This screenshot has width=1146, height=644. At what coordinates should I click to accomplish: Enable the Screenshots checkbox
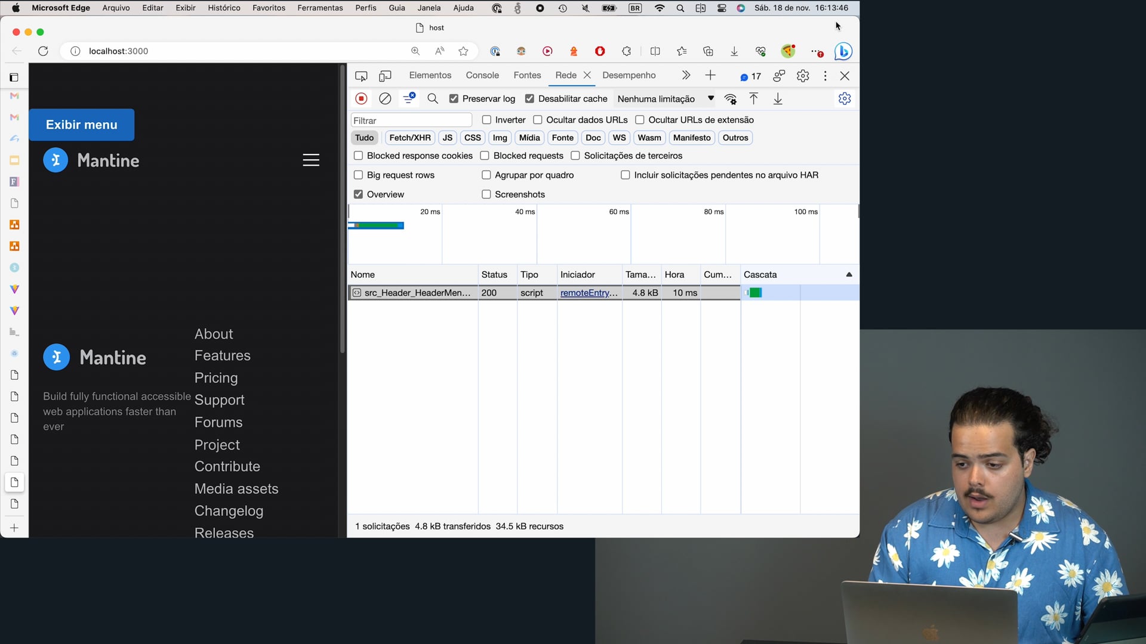coord(486,194)
